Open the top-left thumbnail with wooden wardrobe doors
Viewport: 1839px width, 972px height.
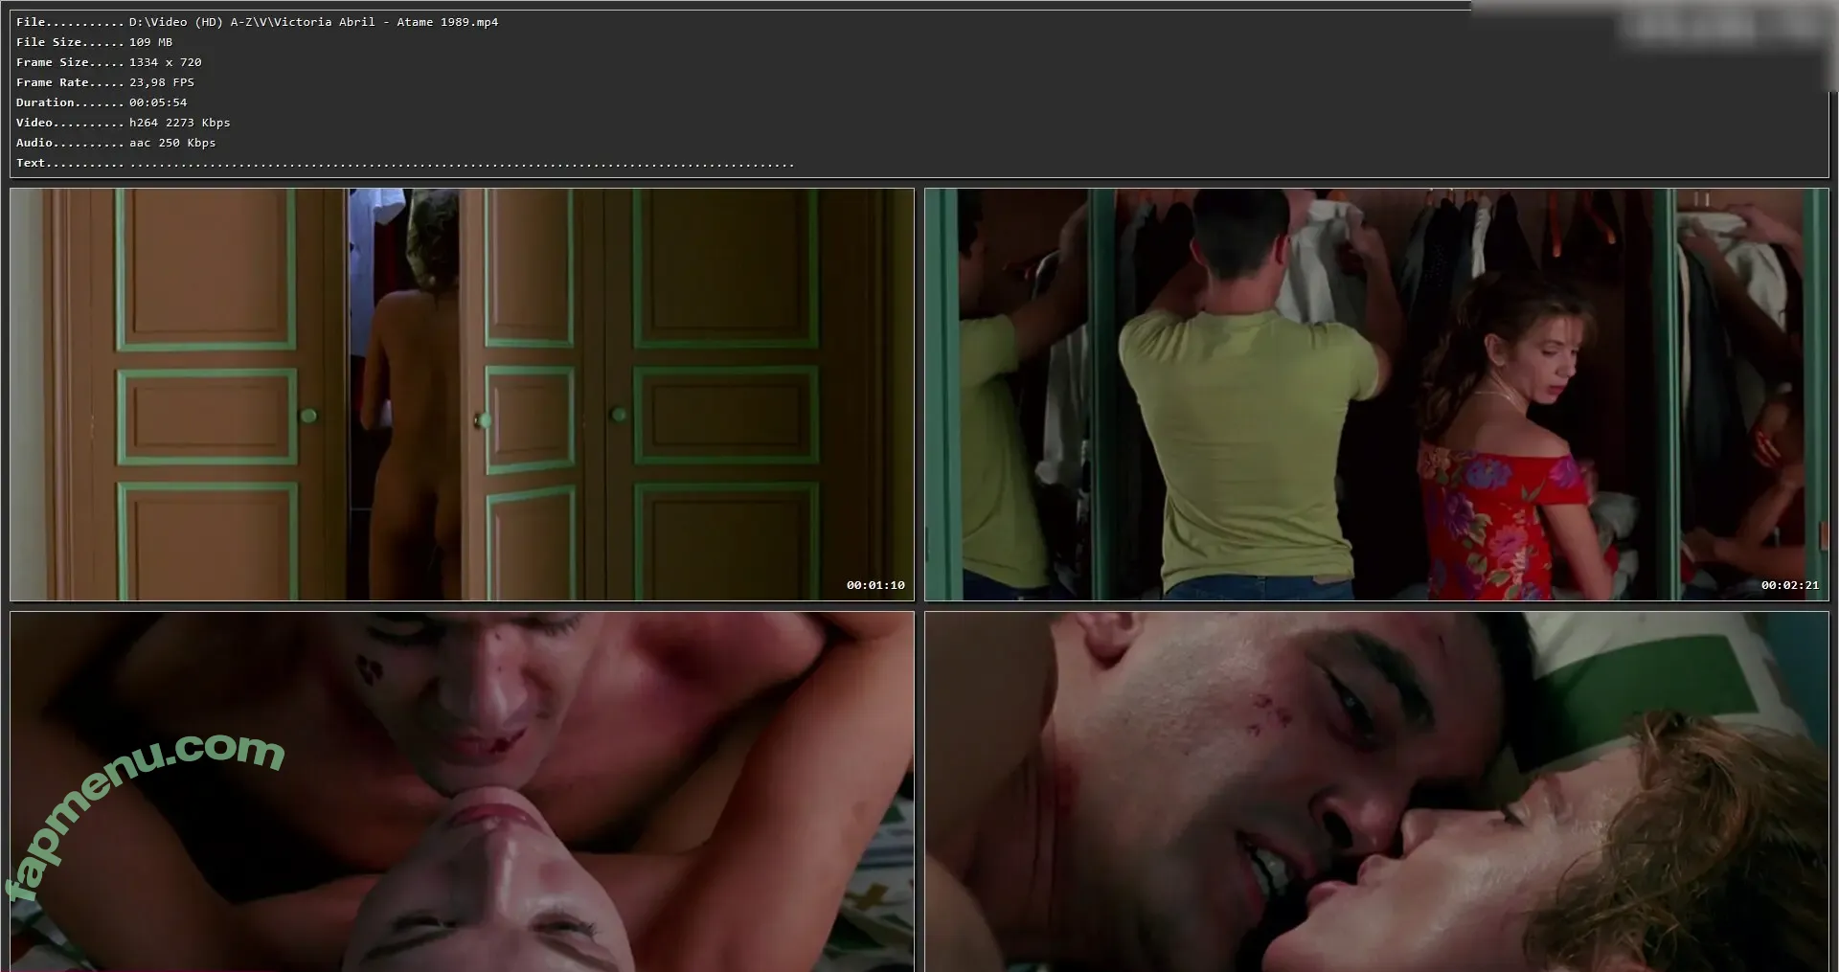[462, 394]
